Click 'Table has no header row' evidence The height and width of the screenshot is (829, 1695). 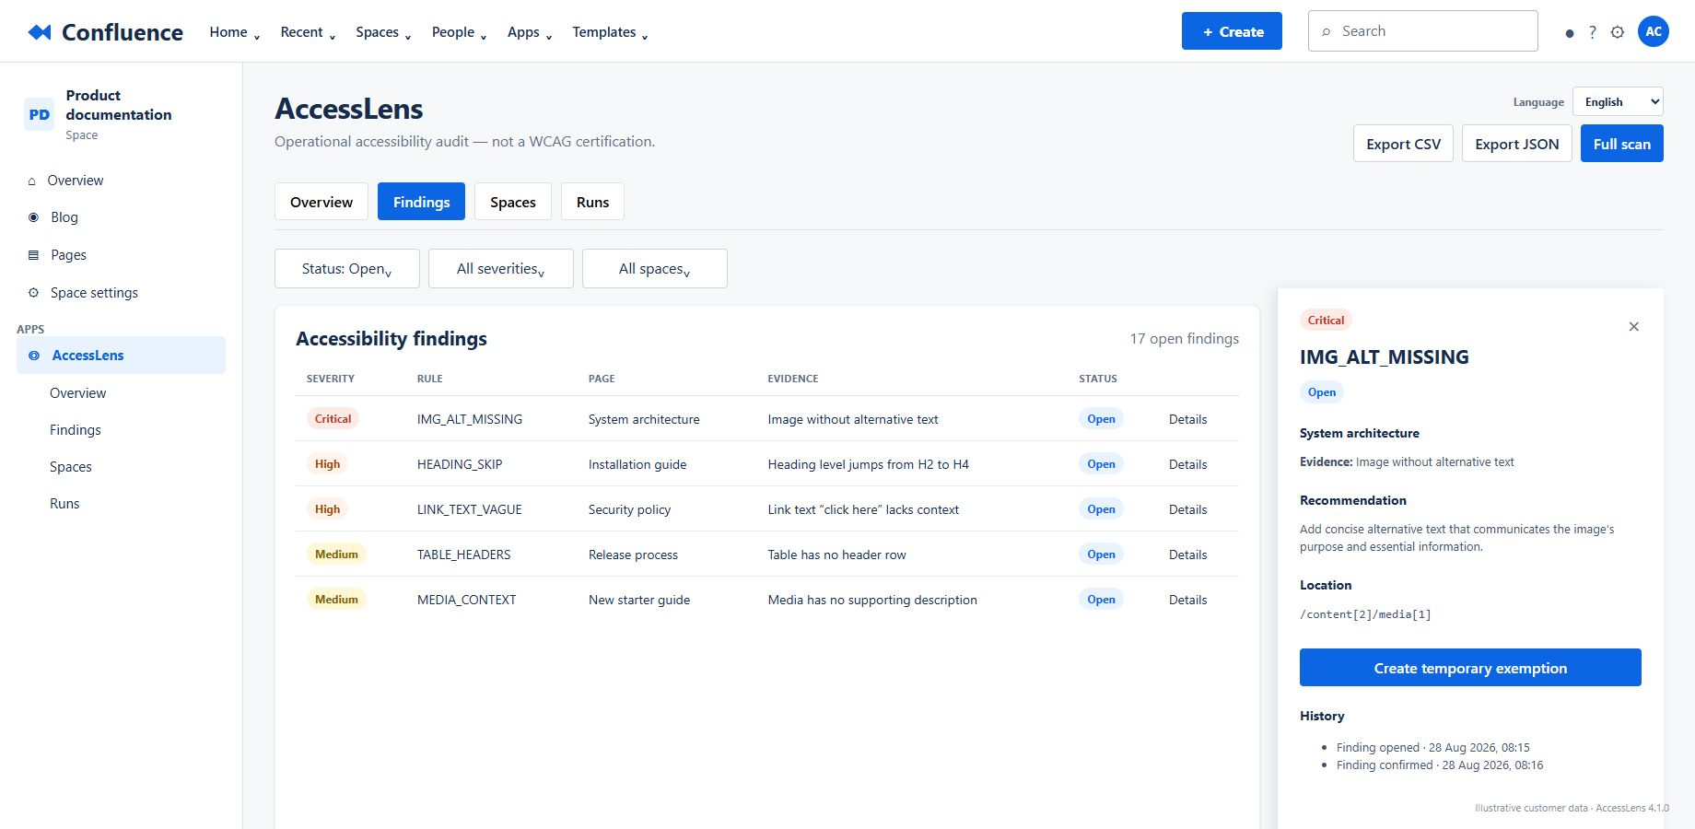pos(836,555)
